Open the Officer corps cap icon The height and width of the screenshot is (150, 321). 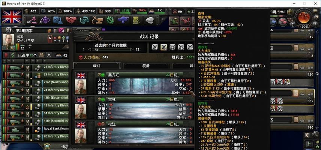pos(149,20)
